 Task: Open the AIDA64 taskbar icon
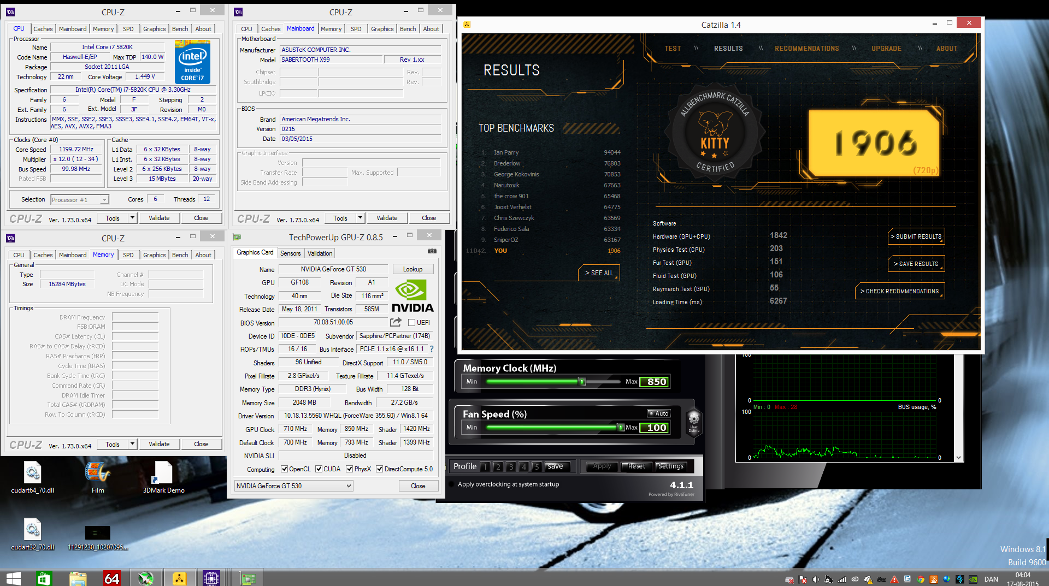click(111, 578)
